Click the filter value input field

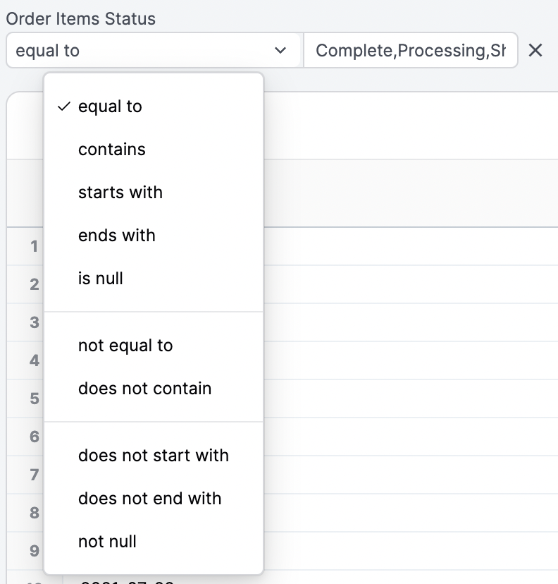[x=410, y=51]
